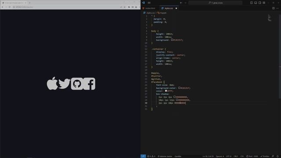Screen dimensions: 281x158
Task: Open the white color swatch on line 26
Action: (x=166, y=91)
